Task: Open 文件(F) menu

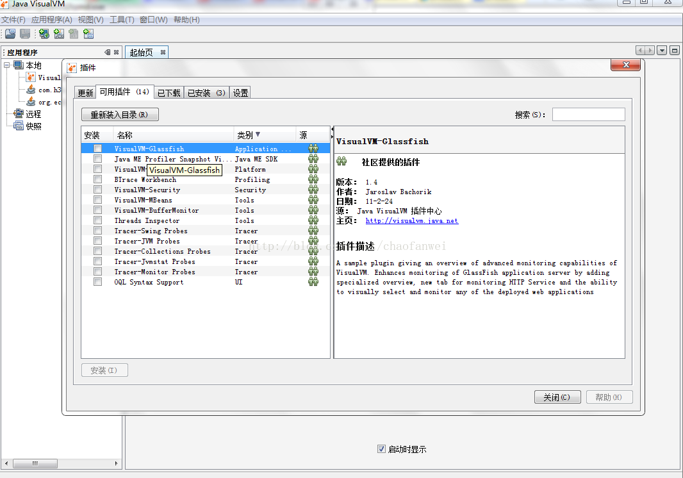Action: (x=13, y=20)
